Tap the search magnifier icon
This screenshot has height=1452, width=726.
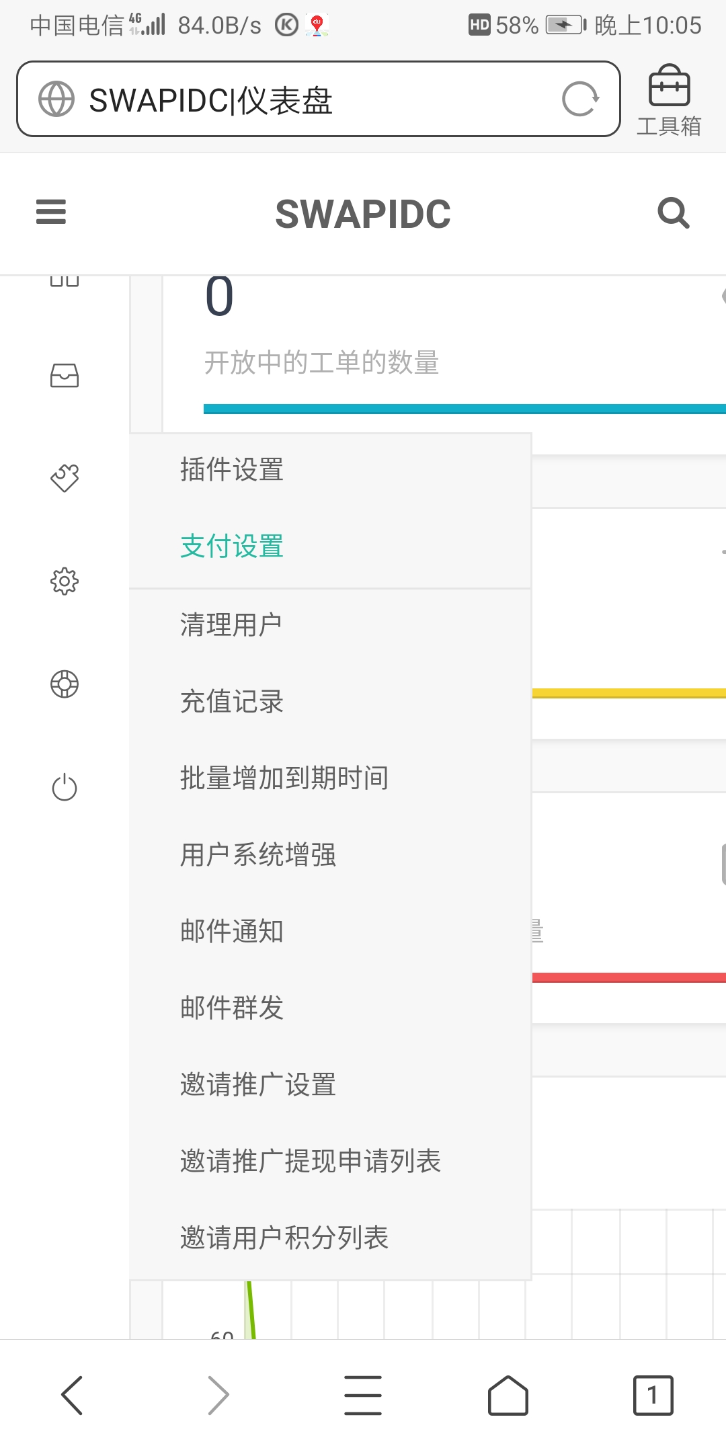coord(673,213)
